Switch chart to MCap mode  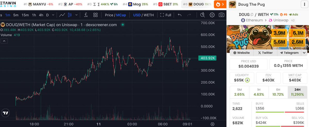[x=121, y=15]
